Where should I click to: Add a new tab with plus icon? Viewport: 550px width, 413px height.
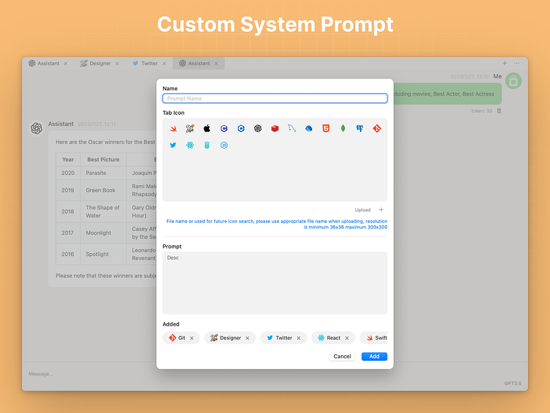coord(505,63)
